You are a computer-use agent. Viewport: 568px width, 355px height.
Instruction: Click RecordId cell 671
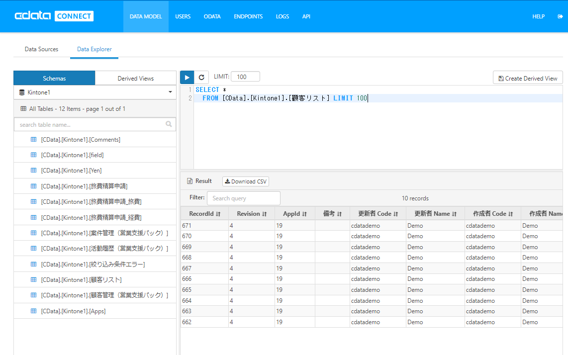[x=204, y=225]
